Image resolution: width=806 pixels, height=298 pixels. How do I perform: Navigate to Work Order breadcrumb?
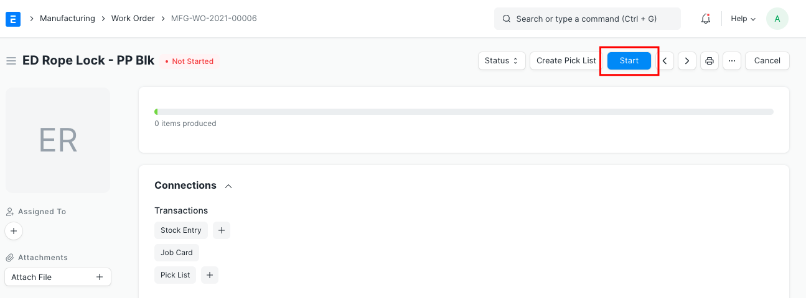tap(133, 19)
